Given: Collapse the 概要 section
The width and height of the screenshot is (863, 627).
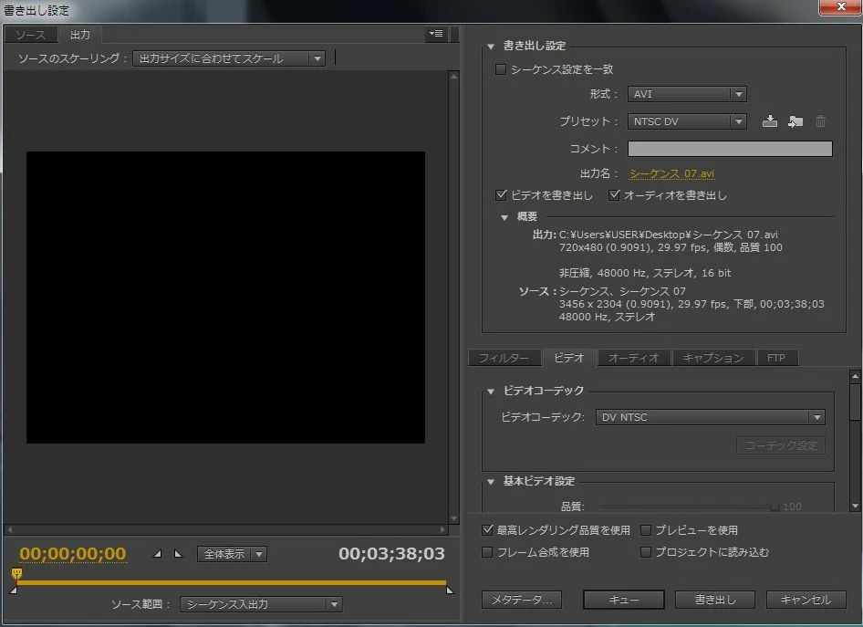Looking at the screenshot, I should click(x=504, y=217).
